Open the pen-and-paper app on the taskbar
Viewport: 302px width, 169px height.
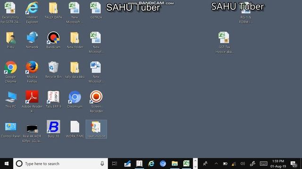pyautogui.click(x=127, y=164)
